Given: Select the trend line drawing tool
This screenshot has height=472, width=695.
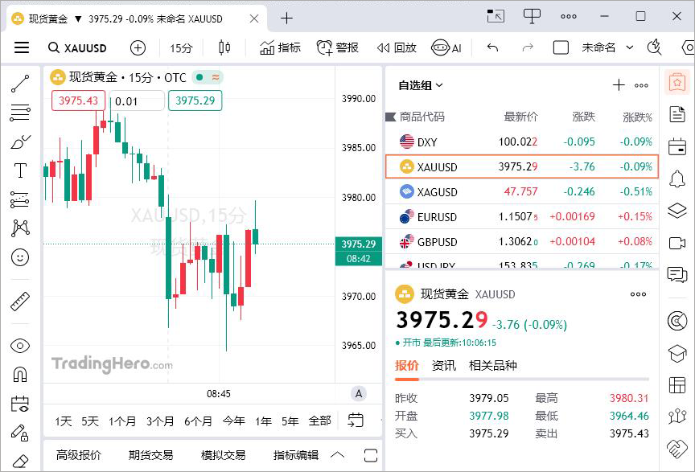Looking at the screenshot, I should 20,84.
